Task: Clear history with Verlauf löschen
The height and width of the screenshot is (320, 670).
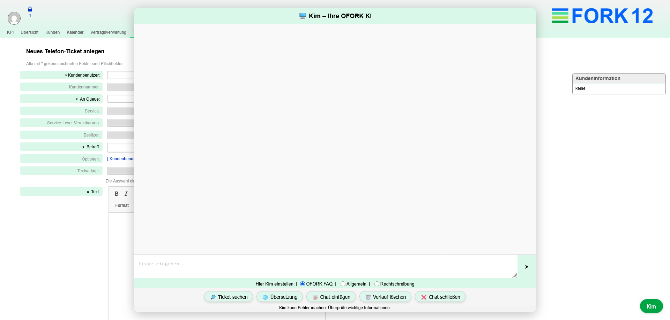Action: click(x=385, y=297)
